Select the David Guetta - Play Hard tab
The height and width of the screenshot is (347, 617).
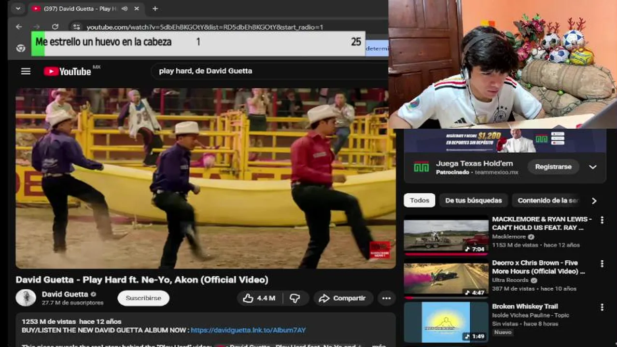(86, 9)
